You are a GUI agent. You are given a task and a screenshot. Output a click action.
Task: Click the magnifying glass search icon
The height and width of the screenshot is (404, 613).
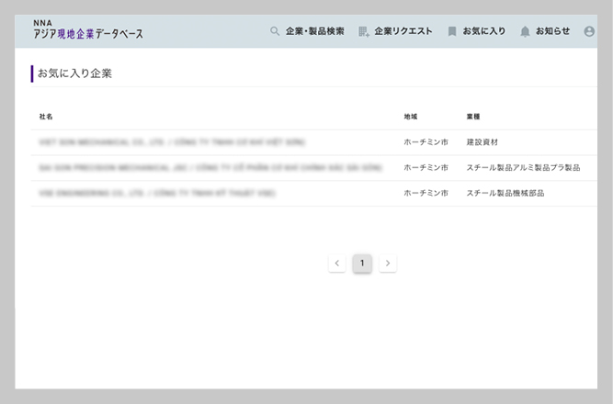[x=275, y=31]
